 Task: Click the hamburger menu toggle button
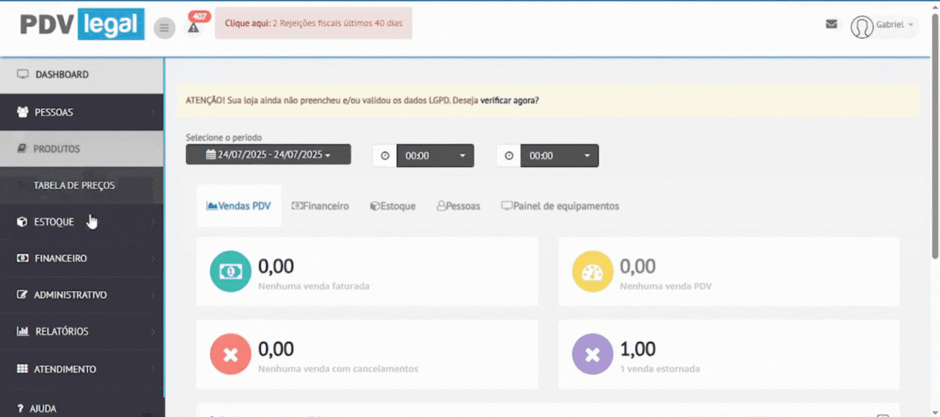pos(164,28)
